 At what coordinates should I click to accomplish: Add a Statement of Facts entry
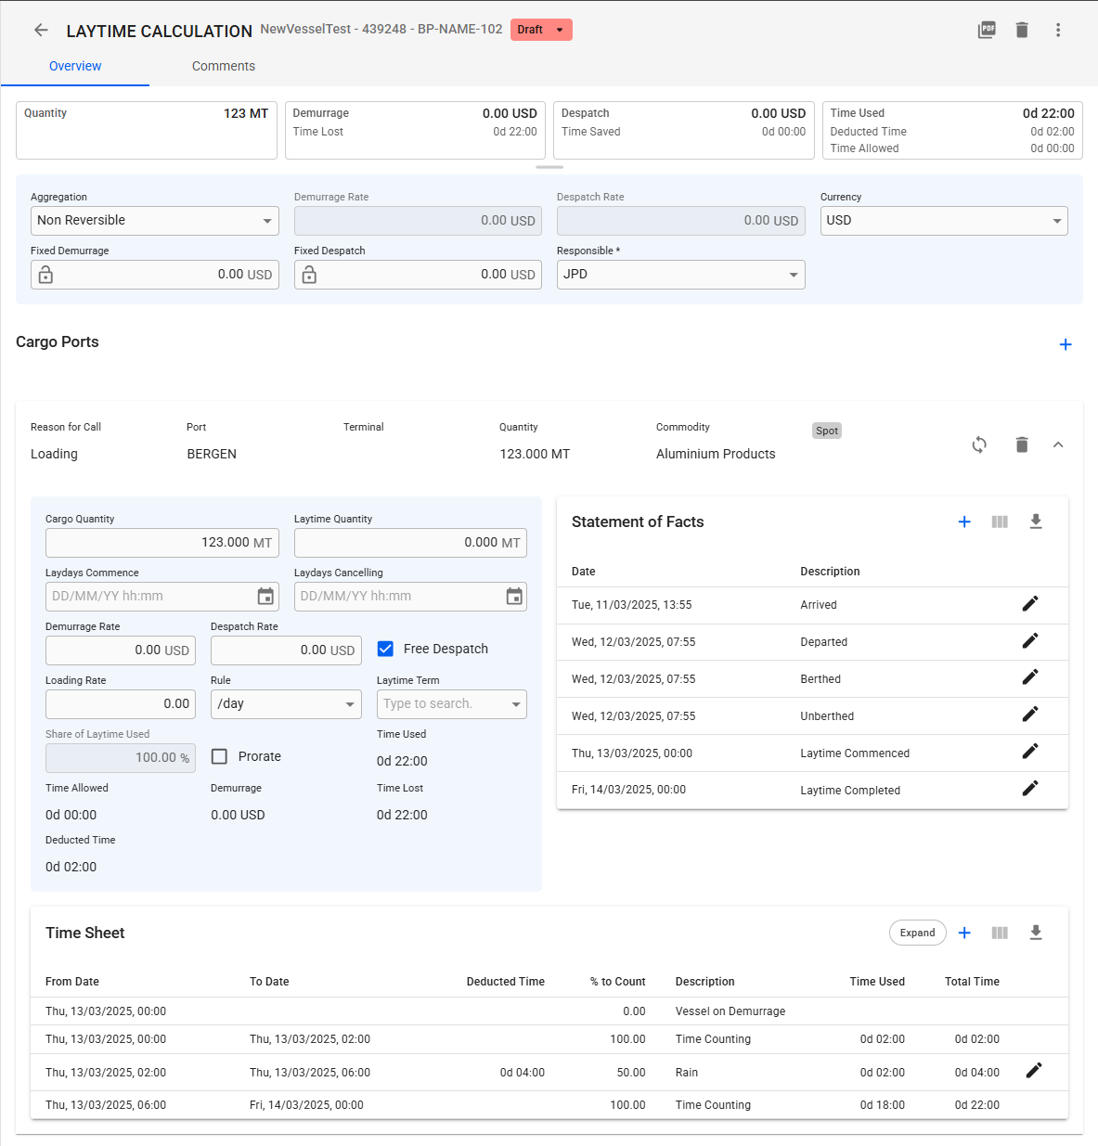[964, 522]
